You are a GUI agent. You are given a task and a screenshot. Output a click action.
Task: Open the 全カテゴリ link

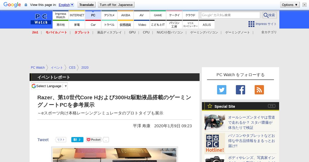[269, 32]
